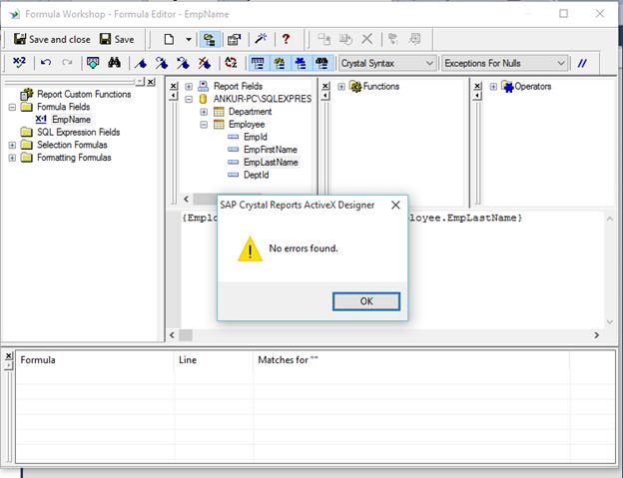This screenshot has width=623, height=478.
Task: Open Find and Replace binoculars icon
Action: tap(115, 63)
